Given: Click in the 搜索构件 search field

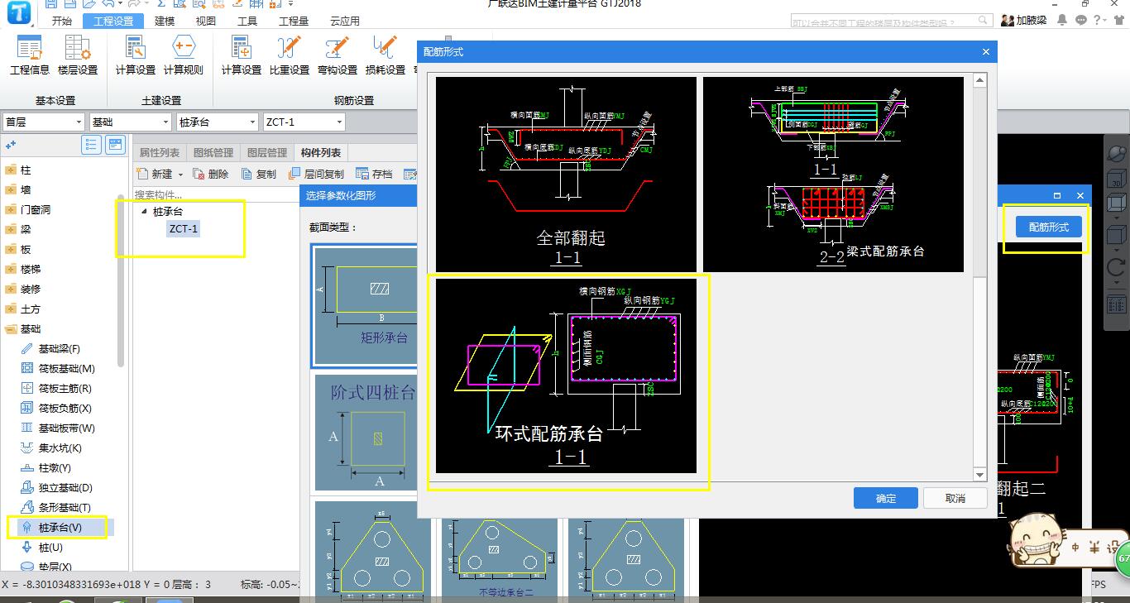Looking at the screenshot, I should (x=214, y=194).
